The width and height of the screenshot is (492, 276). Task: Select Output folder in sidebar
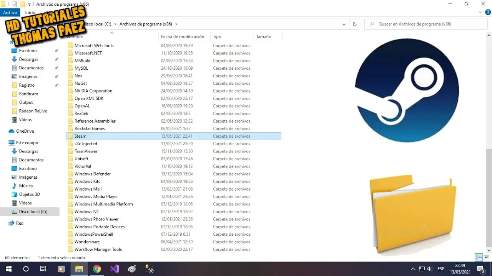point(26,102)
